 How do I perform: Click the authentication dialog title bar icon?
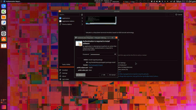coord(76,38)
